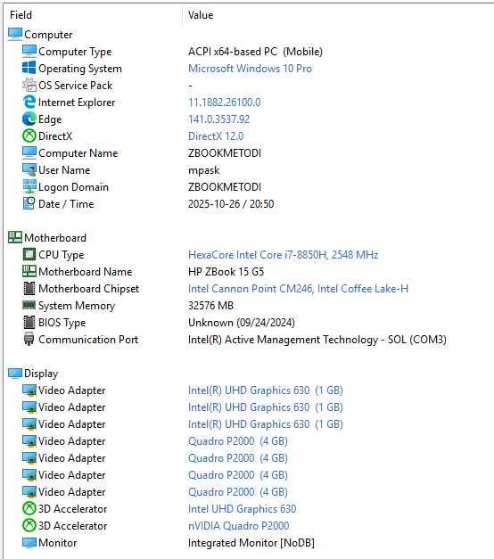Open Internet Explorer version 11.1882.26100.0 link
This screenshot has width=494, height=559.
(x=225, y=103)
